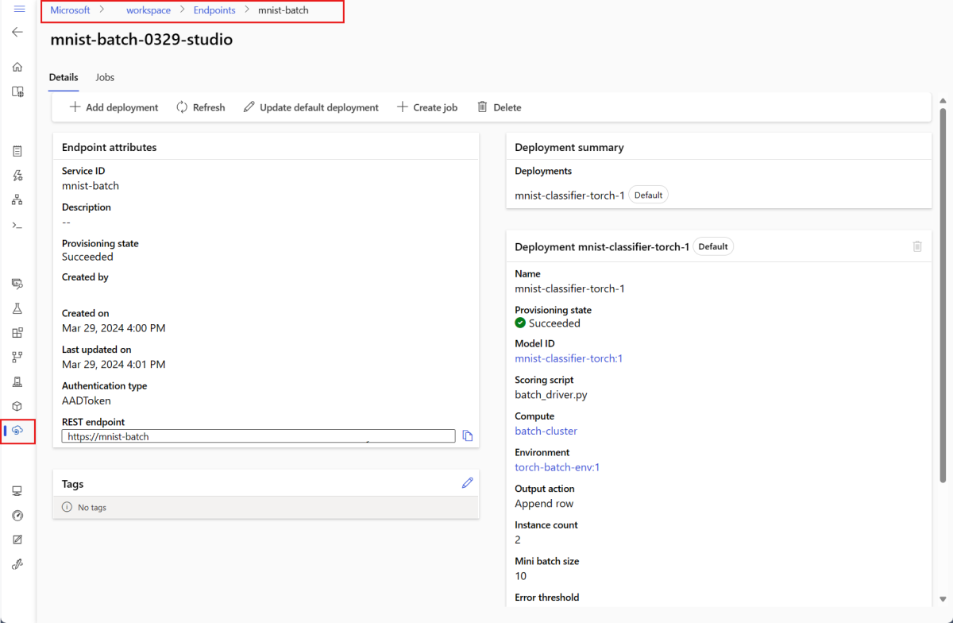The height and width of the screenshot is (623, 953).
Task: Edit Tags using the pencil icon
Action: 467,482
